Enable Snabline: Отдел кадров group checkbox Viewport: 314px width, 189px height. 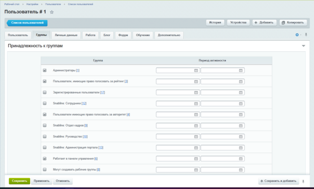coord(45,126)
